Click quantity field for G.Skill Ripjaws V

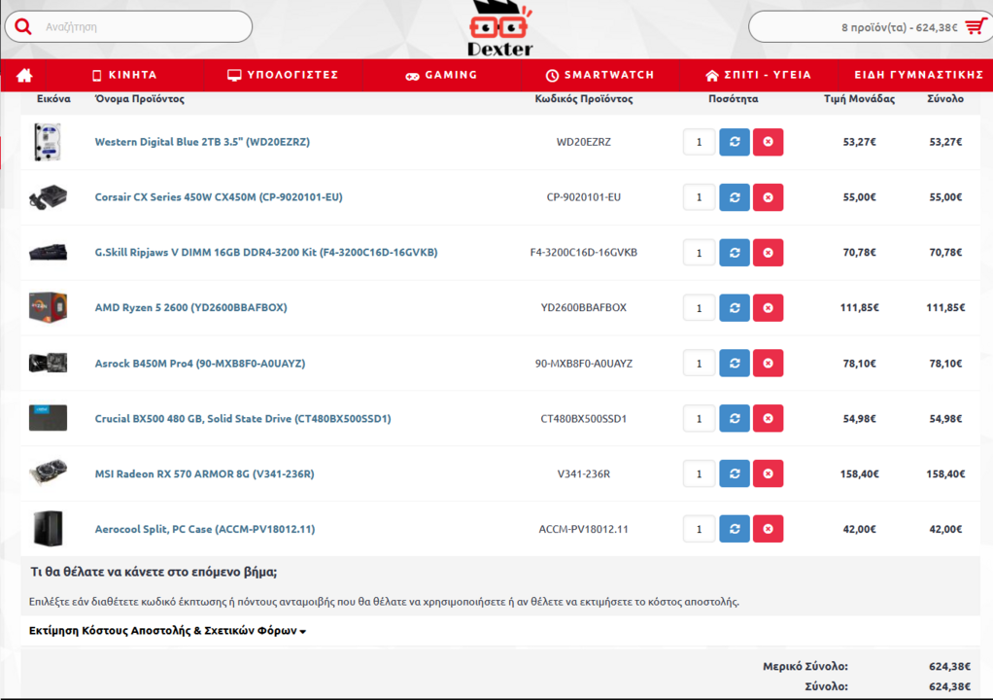pos(700,252)
